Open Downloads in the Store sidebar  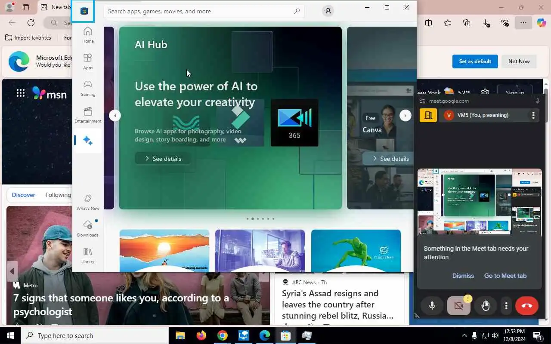point(88,229)
